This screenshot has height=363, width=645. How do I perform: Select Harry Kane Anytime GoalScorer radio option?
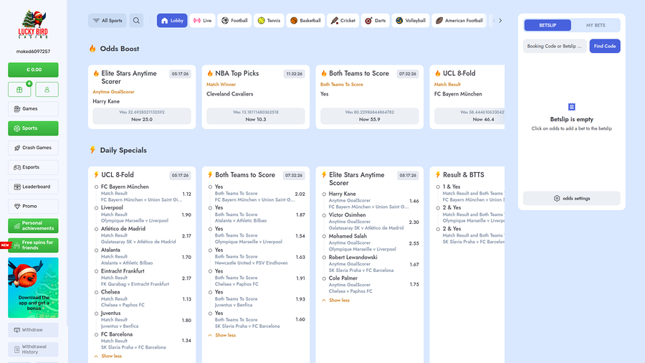point(325,194)
